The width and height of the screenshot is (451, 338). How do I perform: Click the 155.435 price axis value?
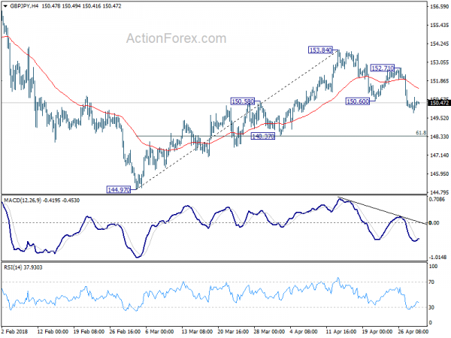(x=439, y=26)
